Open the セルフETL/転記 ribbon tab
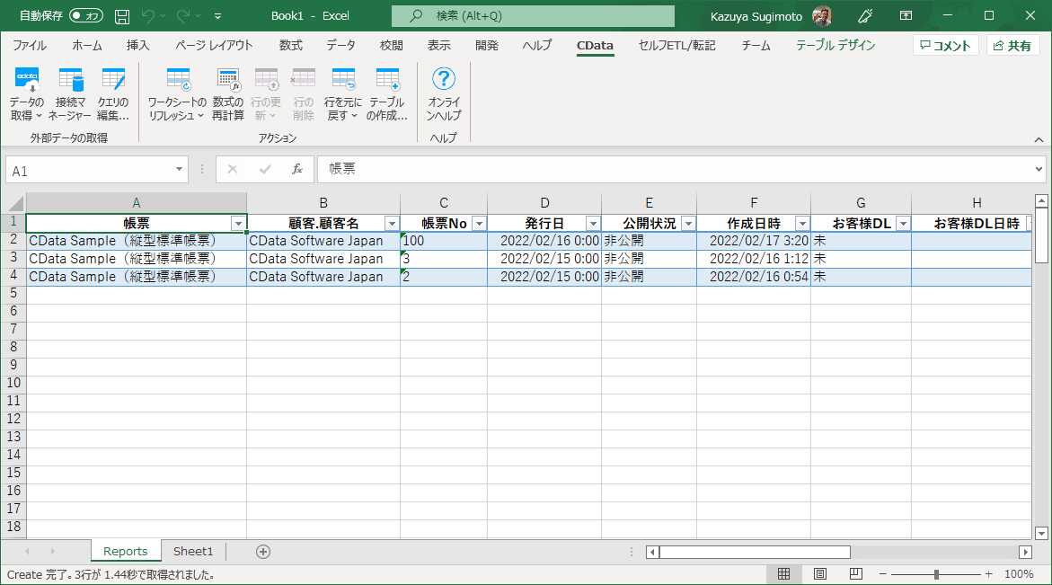The height and width of the screenshot is (585, 1052). click(676, 46)
